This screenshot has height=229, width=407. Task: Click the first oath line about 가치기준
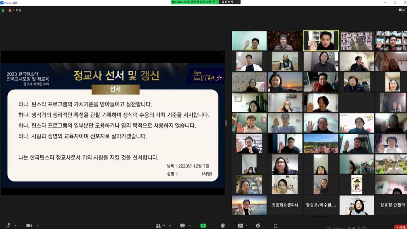click(85, 104)
